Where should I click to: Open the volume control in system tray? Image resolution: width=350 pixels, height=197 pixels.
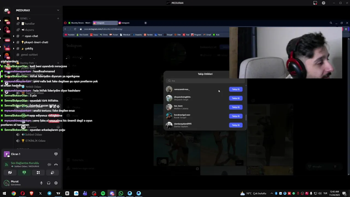pyautogui.click(x=320, y=193)
